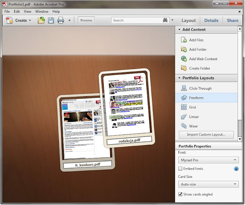Image resolution: width=245 pixels, height=205 pixels.
Task: Click the it_konkurs.pdf file name label
Action: (88, 165)
